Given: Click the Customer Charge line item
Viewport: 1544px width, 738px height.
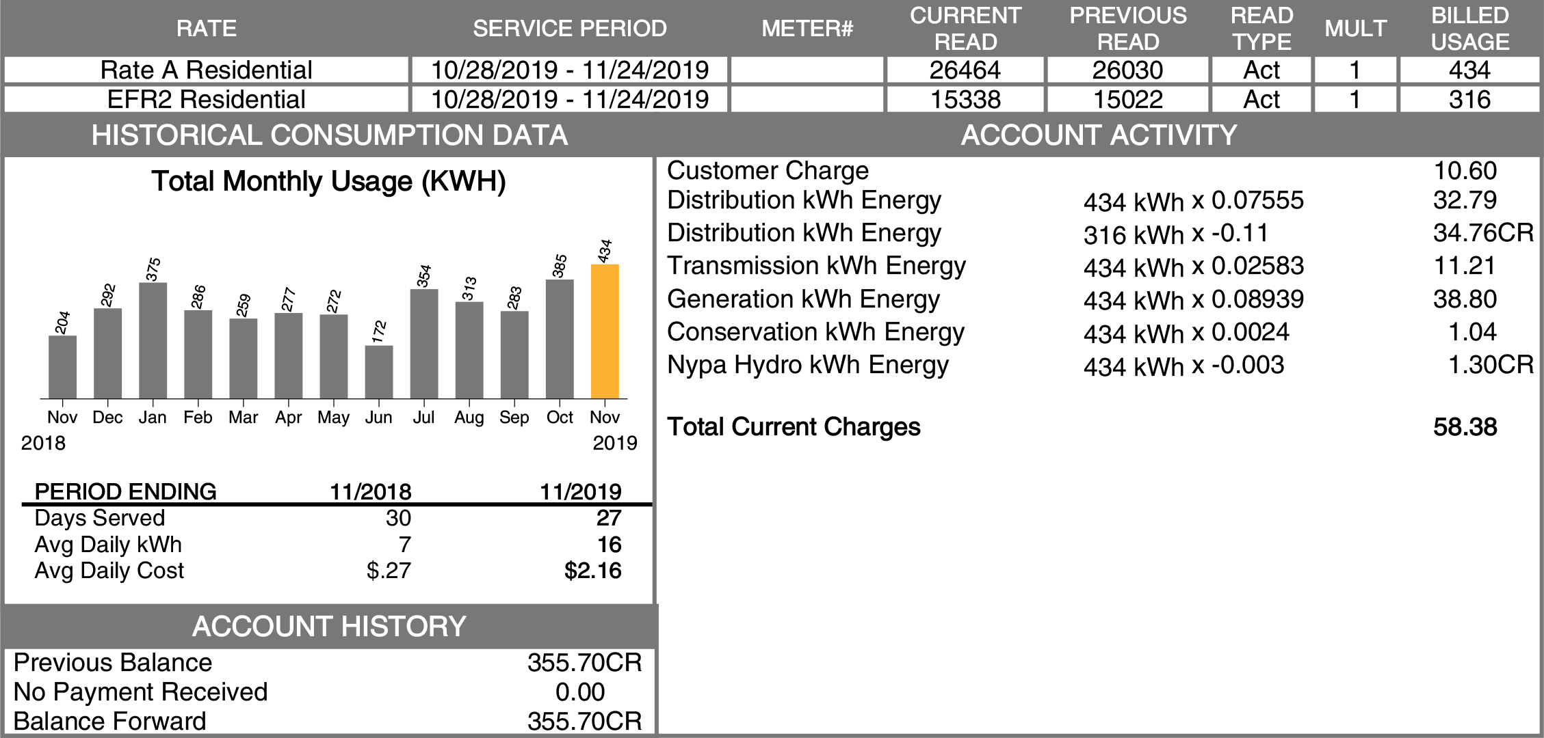Looking at the screenshot, I should point(768,171).
